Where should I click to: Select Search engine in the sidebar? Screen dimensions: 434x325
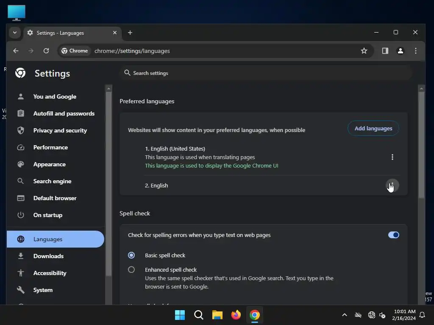56,181
